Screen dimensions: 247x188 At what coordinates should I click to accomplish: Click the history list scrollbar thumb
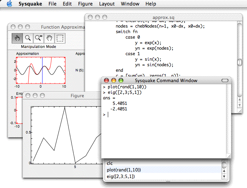click(x=224, y=165)
